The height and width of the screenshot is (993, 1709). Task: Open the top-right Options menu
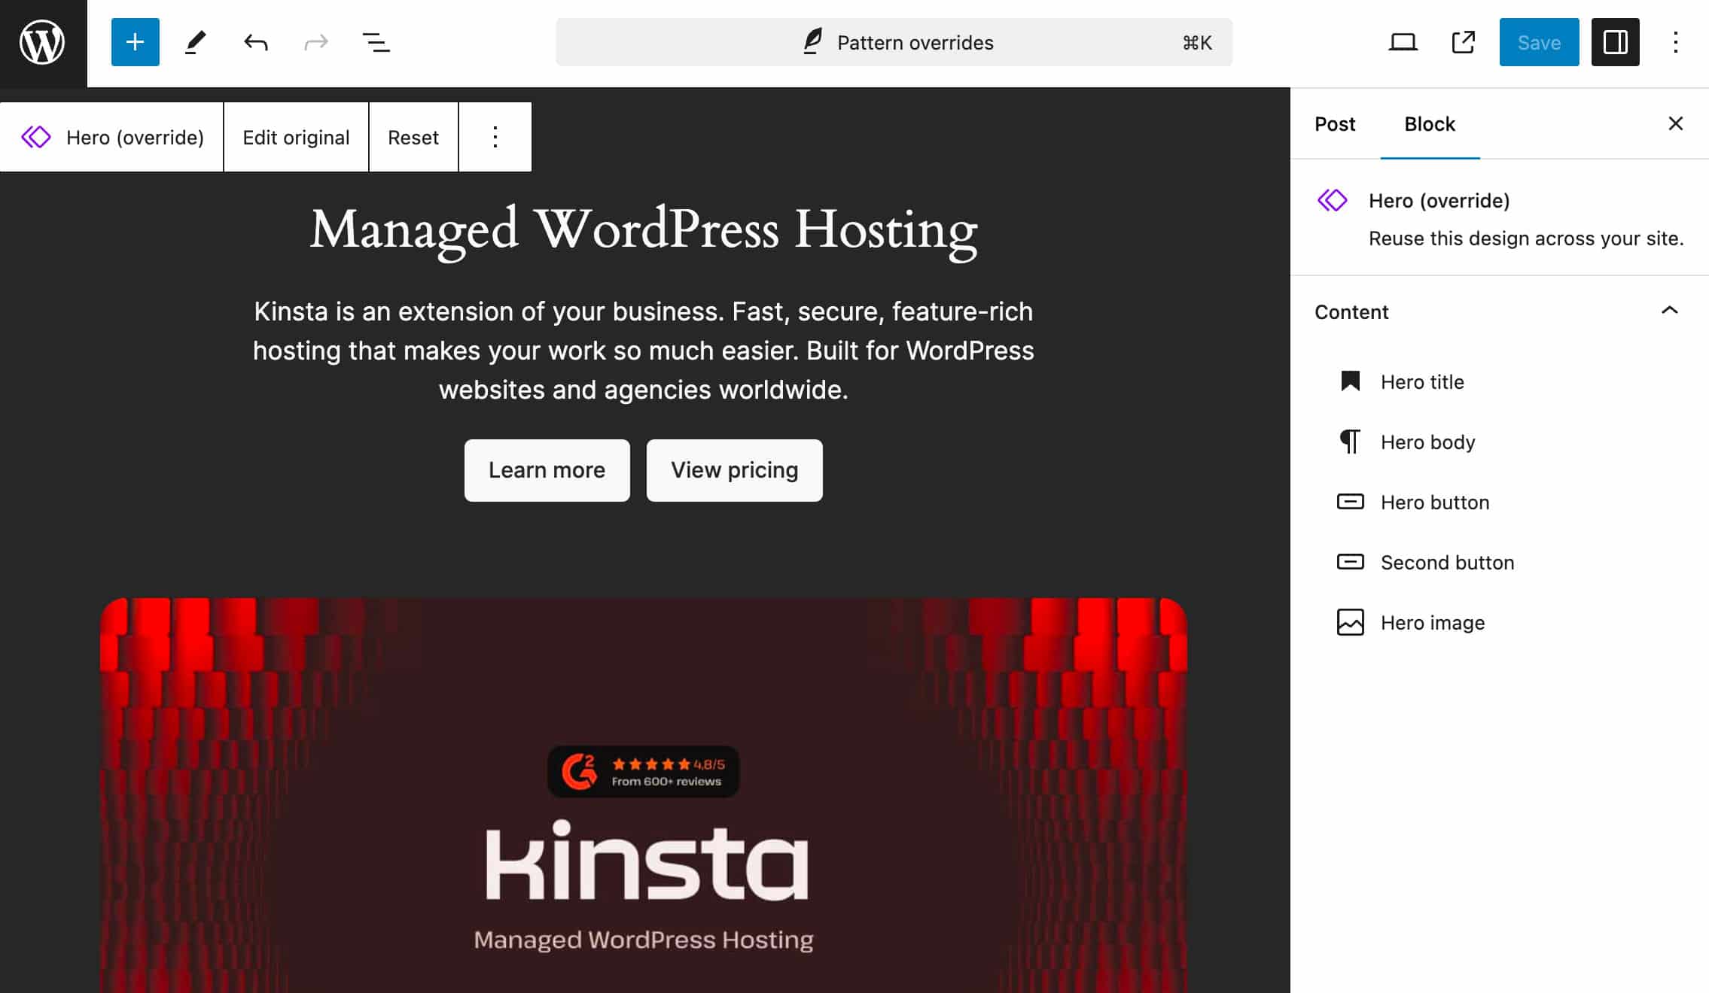1675,42
